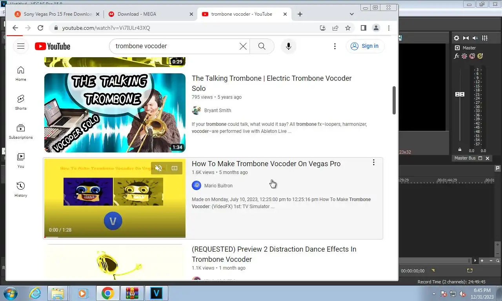Screen dimensions: 502x301
Task: Toggle the Chrome side panel
Action: coord(364,28)
